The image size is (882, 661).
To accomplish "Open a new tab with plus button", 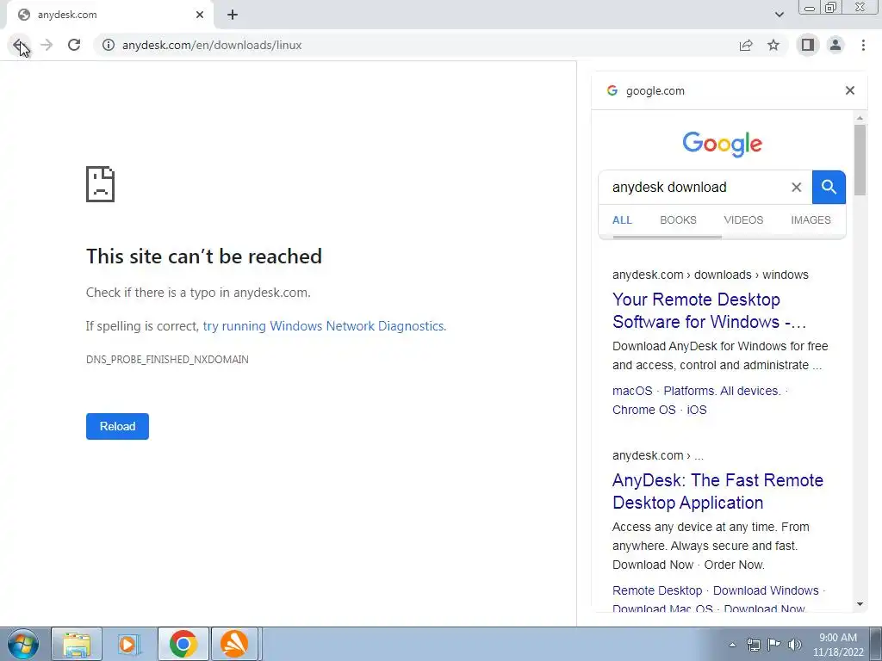I will 233,15.
